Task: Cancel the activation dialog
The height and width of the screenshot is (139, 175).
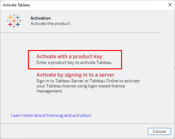Action: 159,131
